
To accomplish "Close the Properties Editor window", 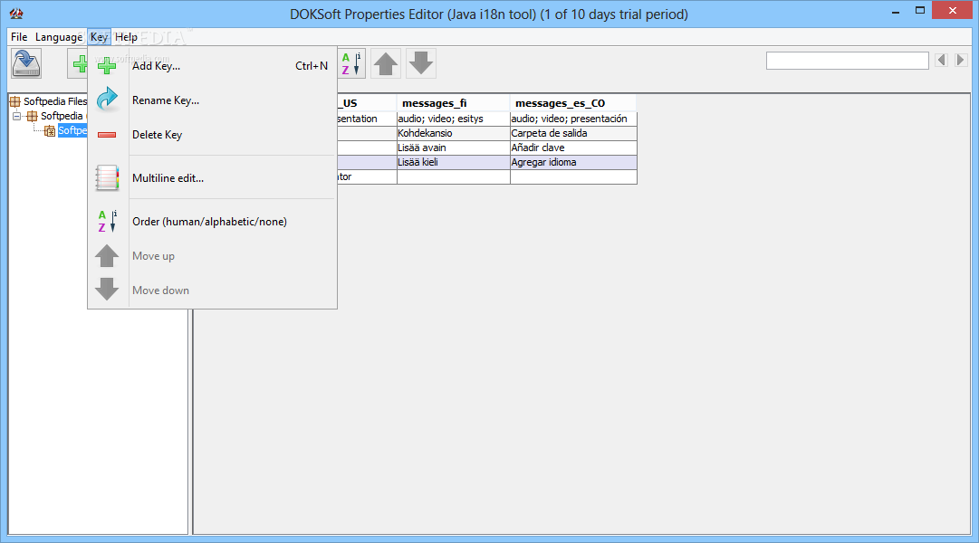I will tap(952, 11).
